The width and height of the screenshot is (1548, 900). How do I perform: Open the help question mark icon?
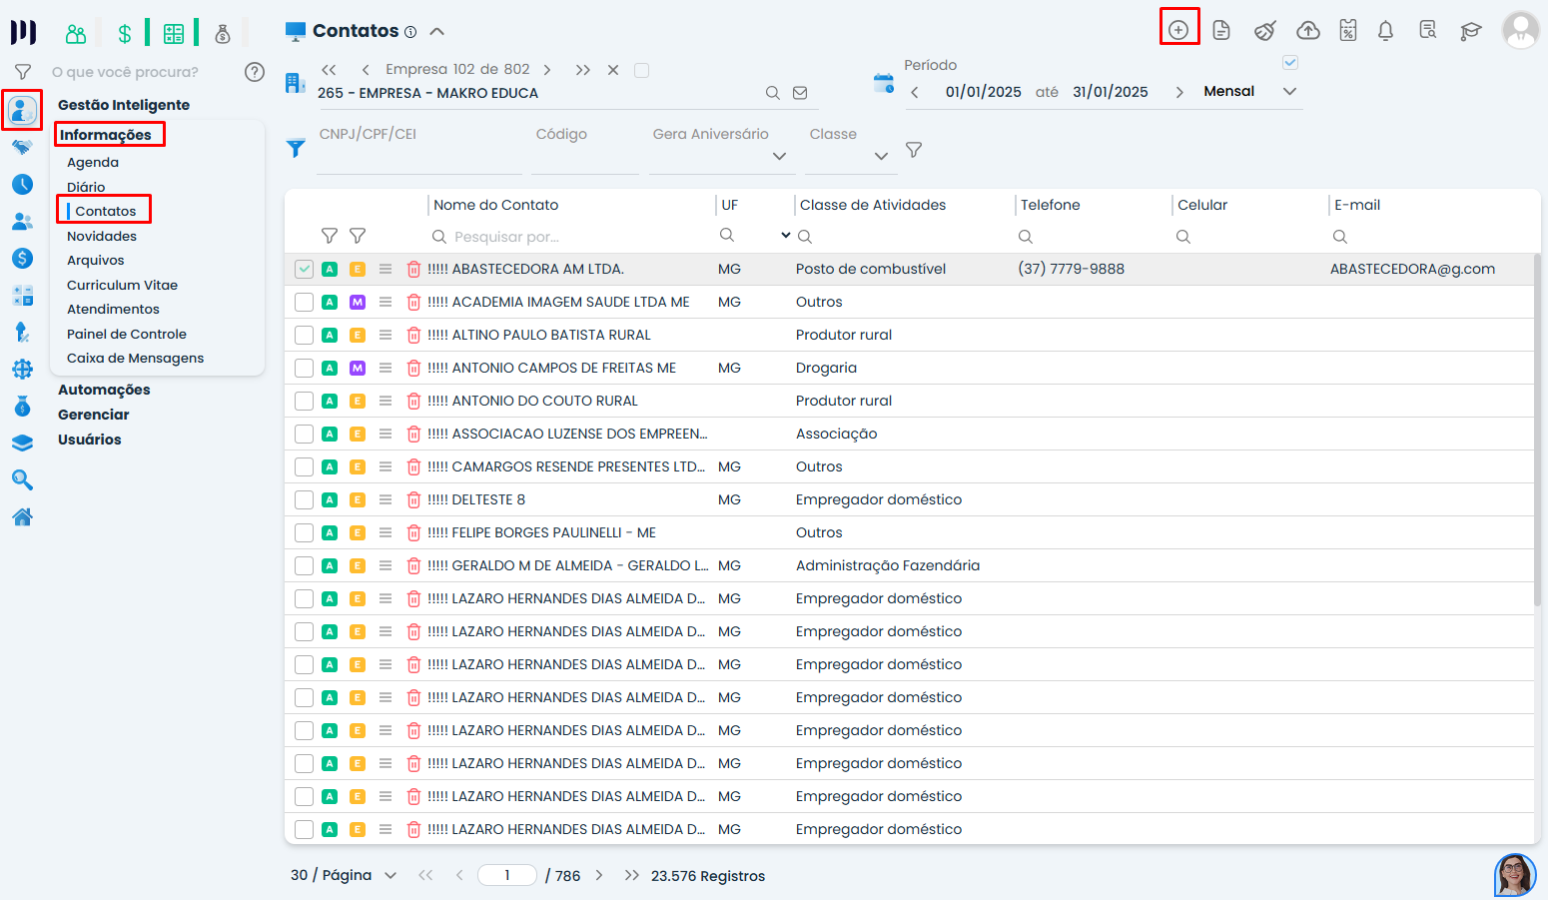point(255,72)
